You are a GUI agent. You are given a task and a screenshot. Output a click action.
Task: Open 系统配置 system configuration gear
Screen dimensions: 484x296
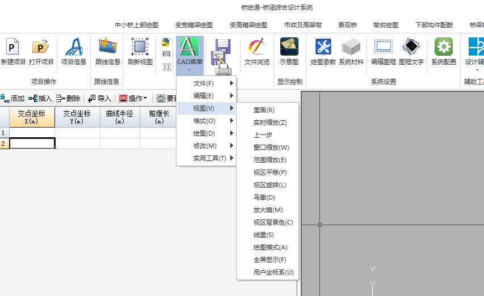(x=443, y=52)
